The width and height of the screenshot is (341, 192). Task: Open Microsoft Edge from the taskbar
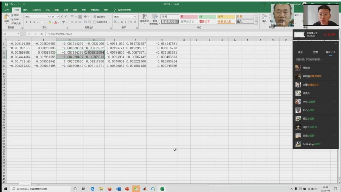(93, 189)
